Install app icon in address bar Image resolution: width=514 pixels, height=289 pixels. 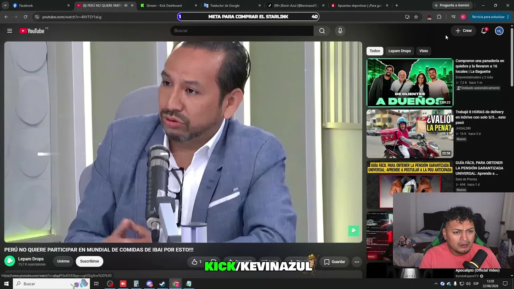pyautogui.click(x=407, y=17)
